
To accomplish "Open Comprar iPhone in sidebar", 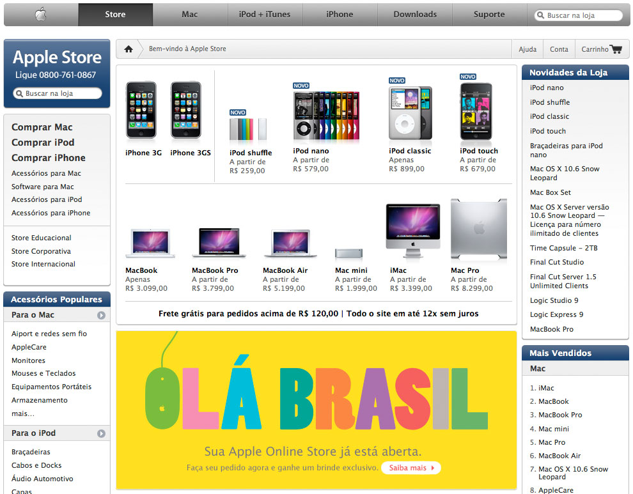I will point(49,158).
